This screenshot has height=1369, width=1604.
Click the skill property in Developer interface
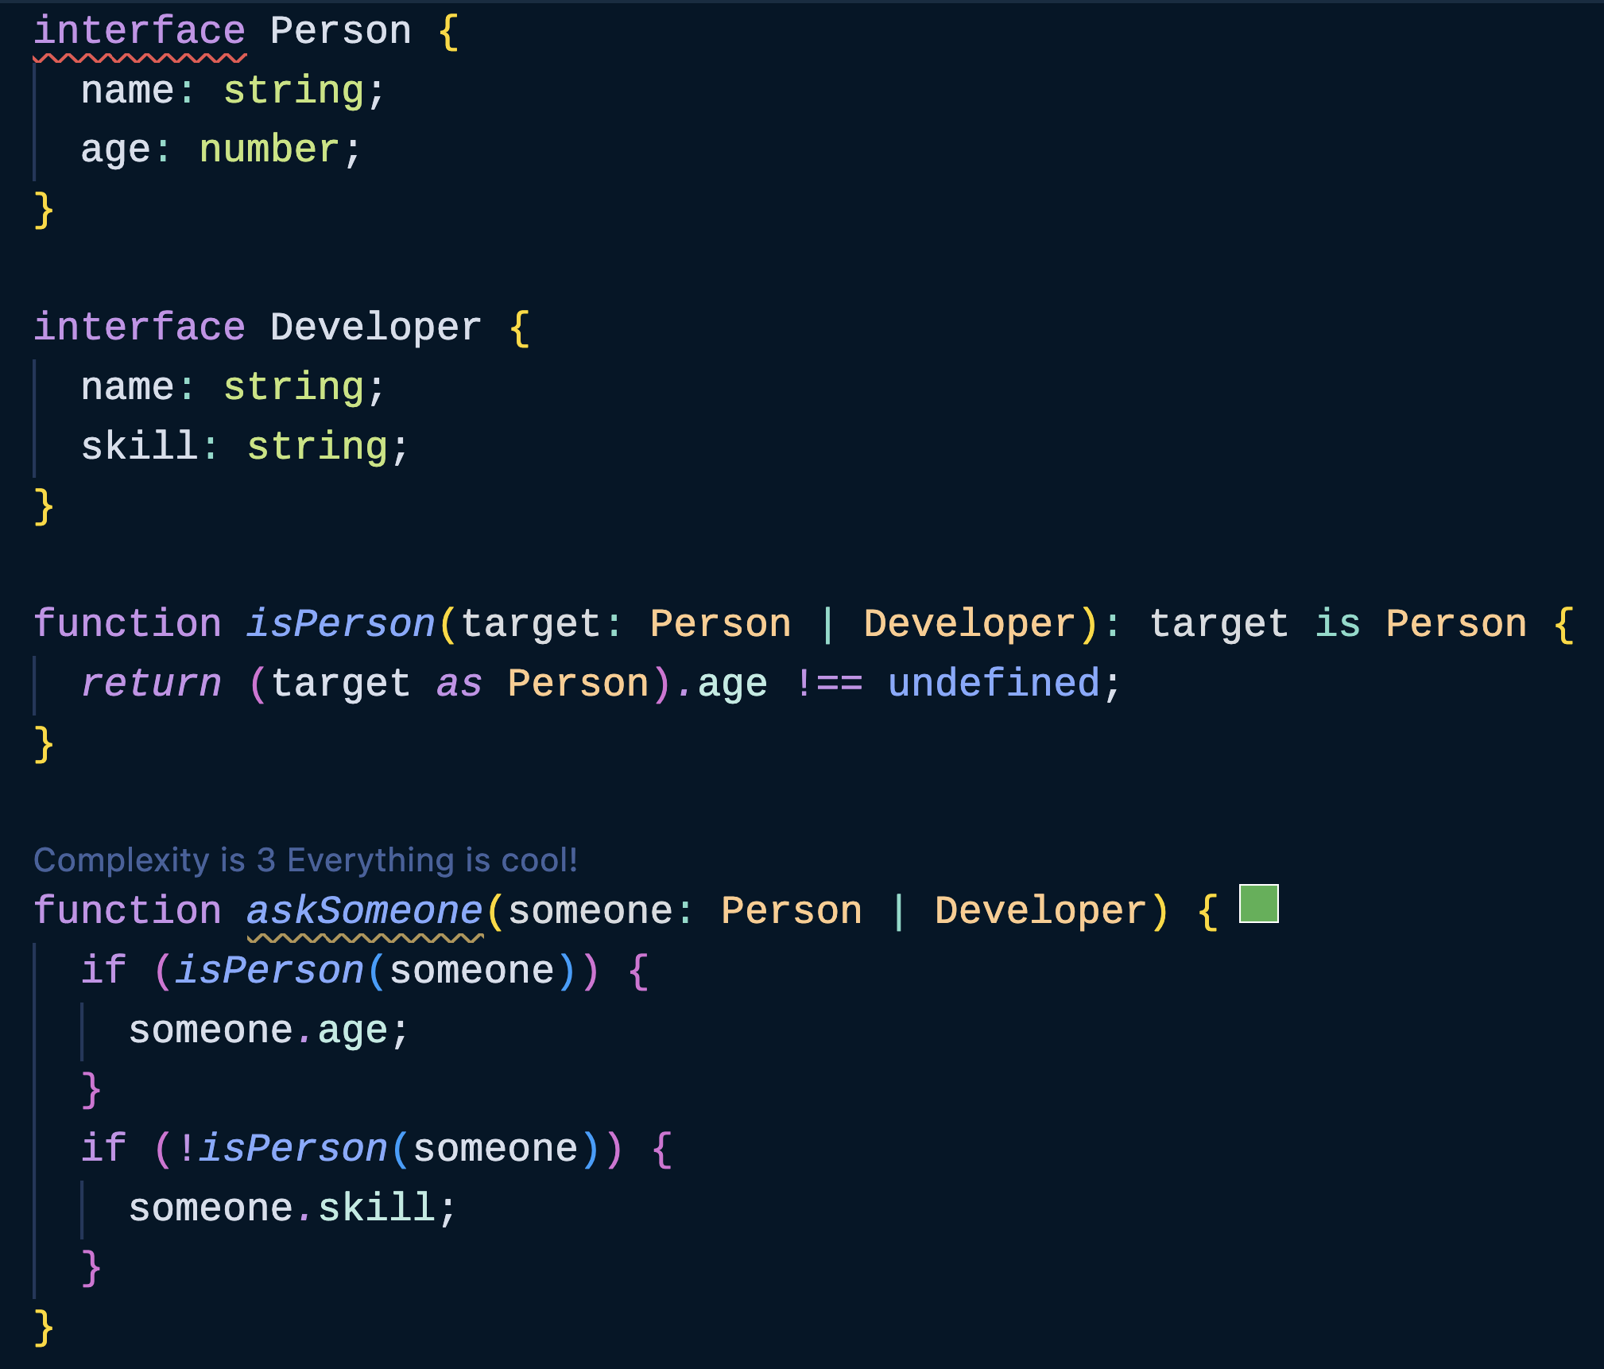139,446
